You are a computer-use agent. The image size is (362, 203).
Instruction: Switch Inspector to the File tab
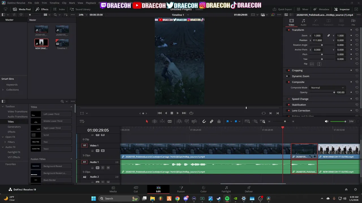[x=353, y=22]
